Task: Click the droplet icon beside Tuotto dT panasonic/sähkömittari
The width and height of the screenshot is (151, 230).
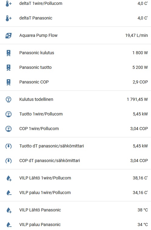Action: click(9, 146)
